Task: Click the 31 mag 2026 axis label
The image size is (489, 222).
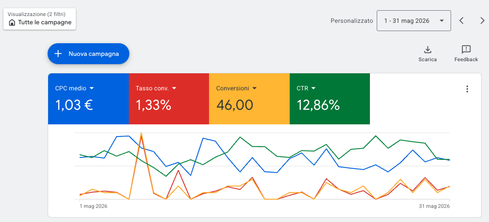Action: coord(434,206)
